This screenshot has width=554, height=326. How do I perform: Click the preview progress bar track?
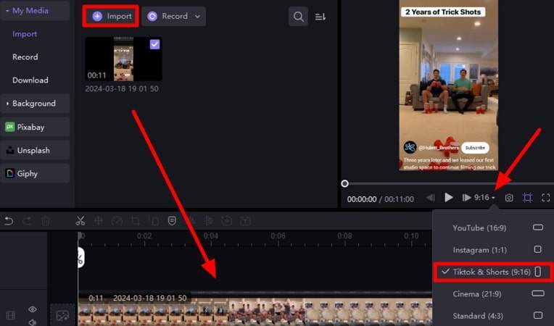(x=450, y=183)
